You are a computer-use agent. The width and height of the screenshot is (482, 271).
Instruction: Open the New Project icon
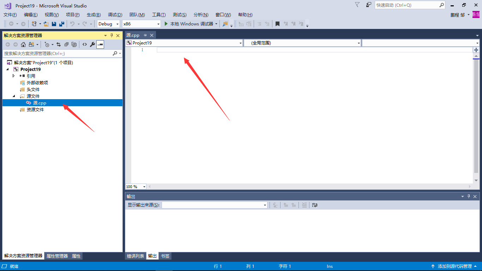pos(35,24)
